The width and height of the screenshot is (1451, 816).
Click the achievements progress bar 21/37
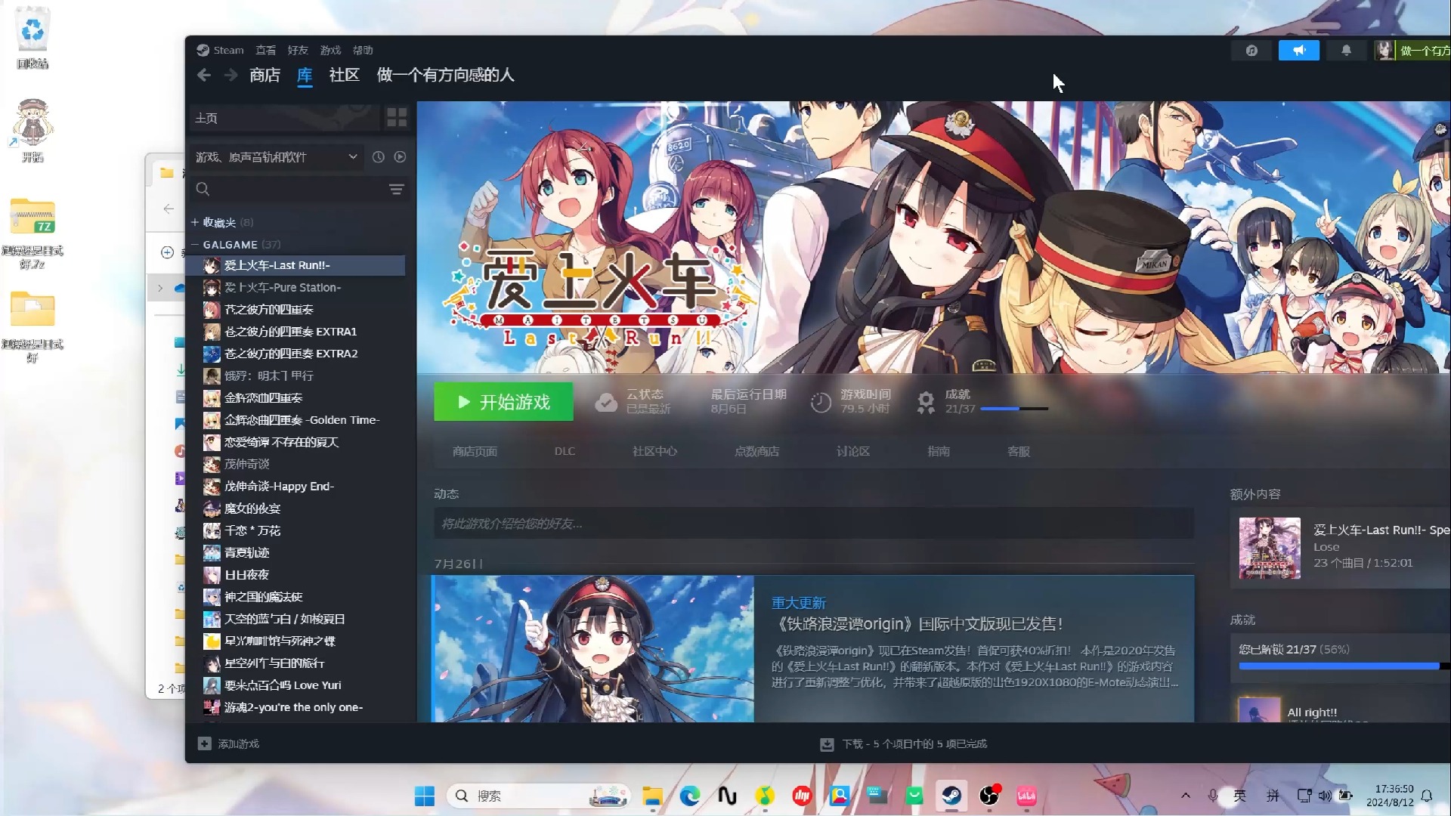point(1013,409)
